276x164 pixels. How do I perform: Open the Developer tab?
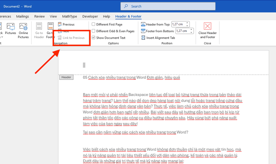pos(90,16)
